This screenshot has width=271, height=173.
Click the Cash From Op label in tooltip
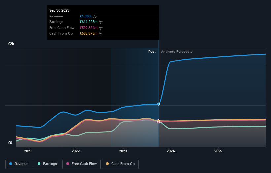click(61, 34)
